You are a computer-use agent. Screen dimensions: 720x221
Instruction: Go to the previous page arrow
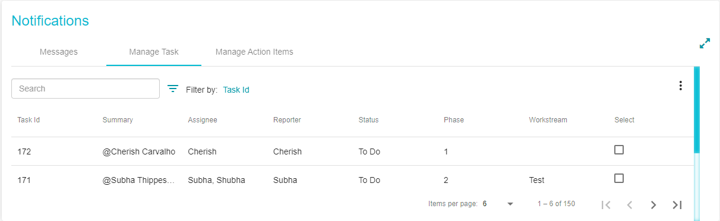click(x=630, y=204)
